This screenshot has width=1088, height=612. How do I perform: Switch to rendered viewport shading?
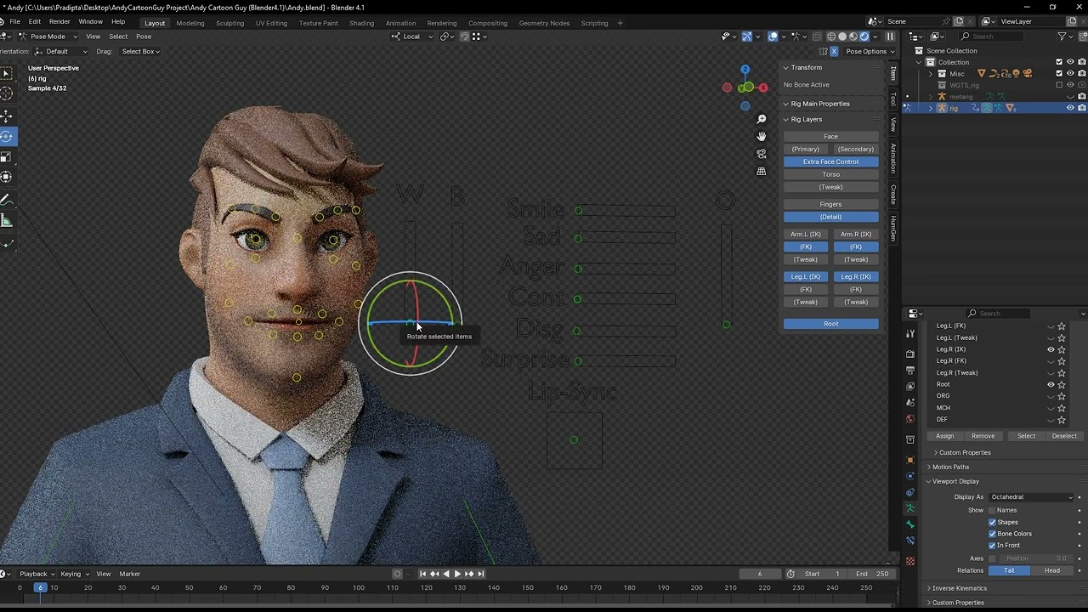pos(864,37)
